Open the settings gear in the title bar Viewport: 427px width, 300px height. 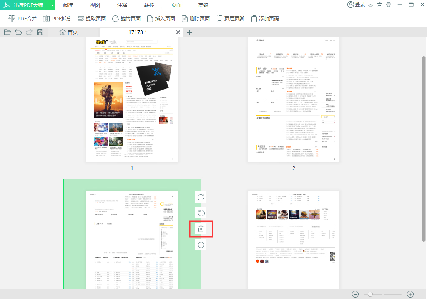(x=389, y=5)
